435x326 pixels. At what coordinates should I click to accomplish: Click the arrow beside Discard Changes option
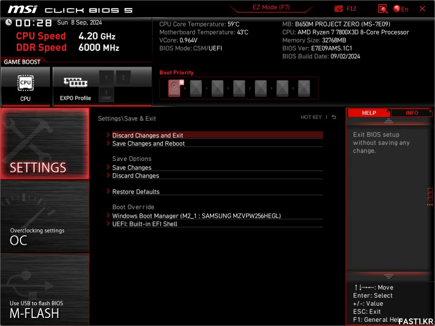click(x=108, y=175)
